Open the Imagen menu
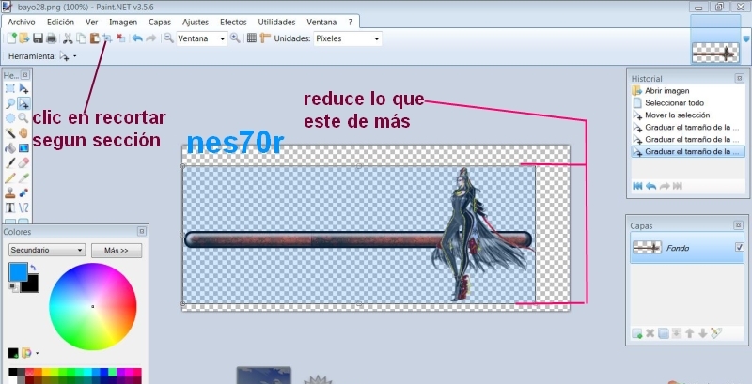The image size is (752, 384). coord(123,22)
